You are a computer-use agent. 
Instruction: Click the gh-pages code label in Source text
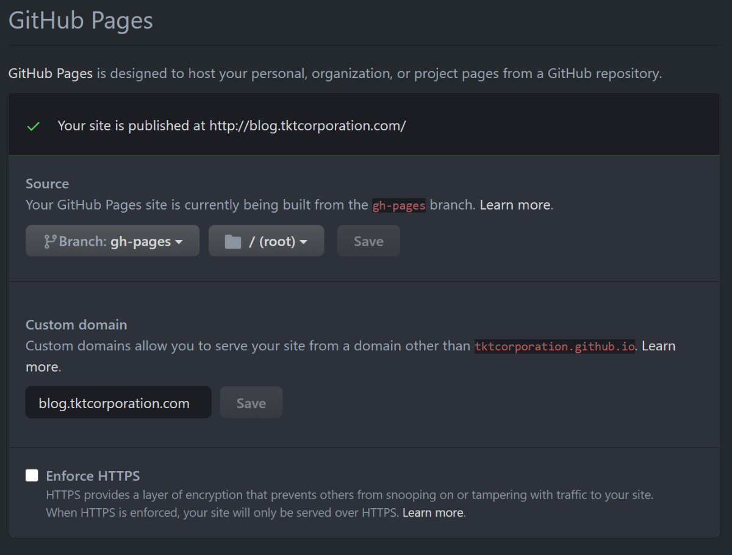399,205
